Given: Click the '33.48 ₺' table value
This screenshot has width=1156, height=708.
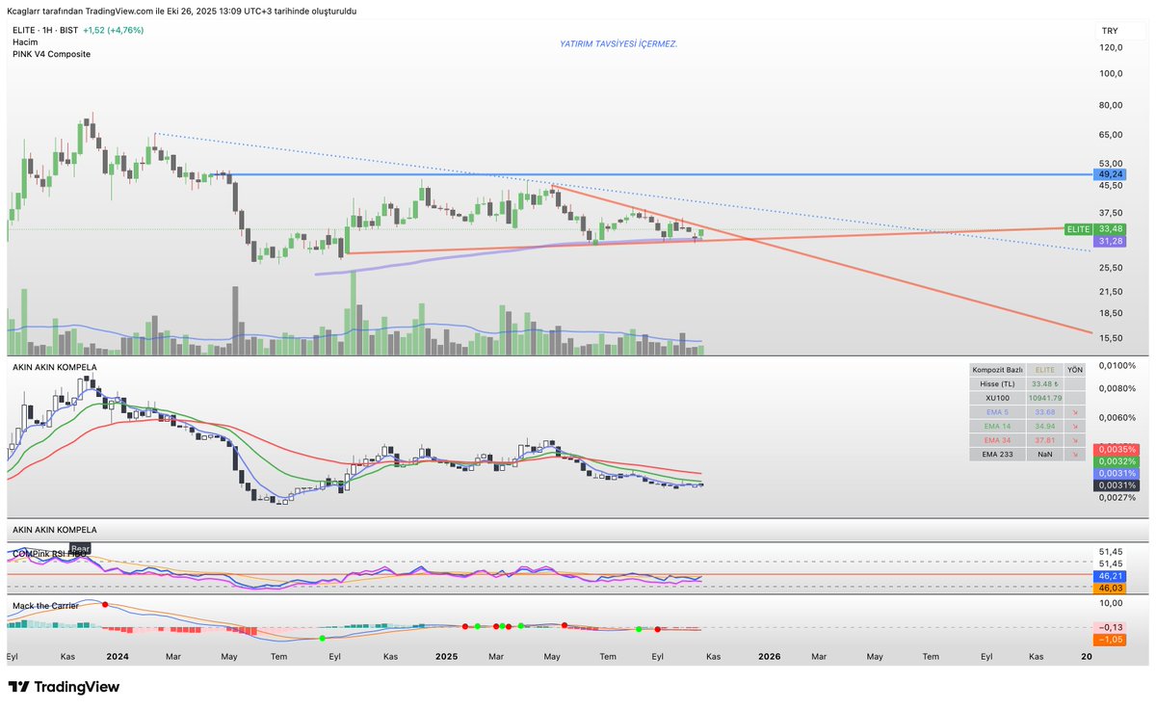Looking at the screenshot, I should (1044, 383).
